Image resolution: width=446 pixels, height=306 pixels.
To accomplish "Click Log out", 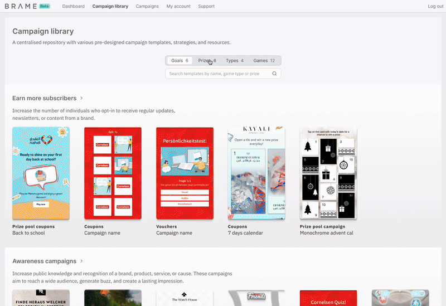I will (435, 6).
